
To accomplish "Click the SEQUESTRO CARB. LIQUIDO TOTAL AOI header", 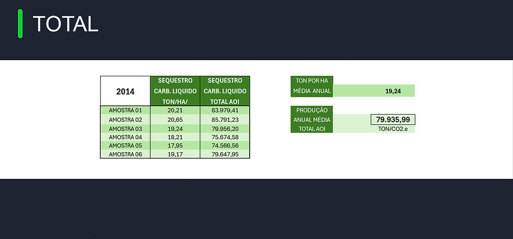I will click(225, 91).
